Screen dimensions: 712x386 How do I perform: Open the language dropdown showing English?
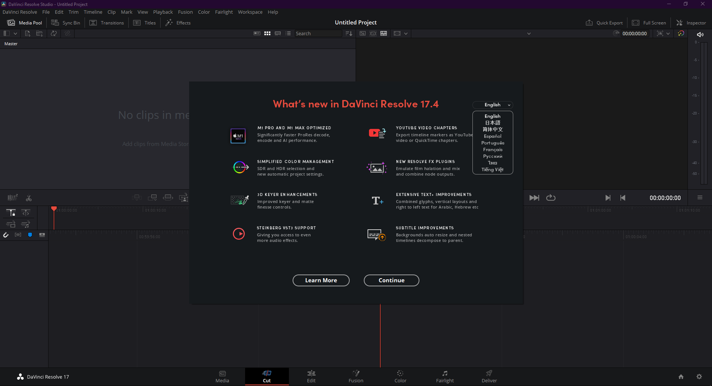[x=492, y=105]
